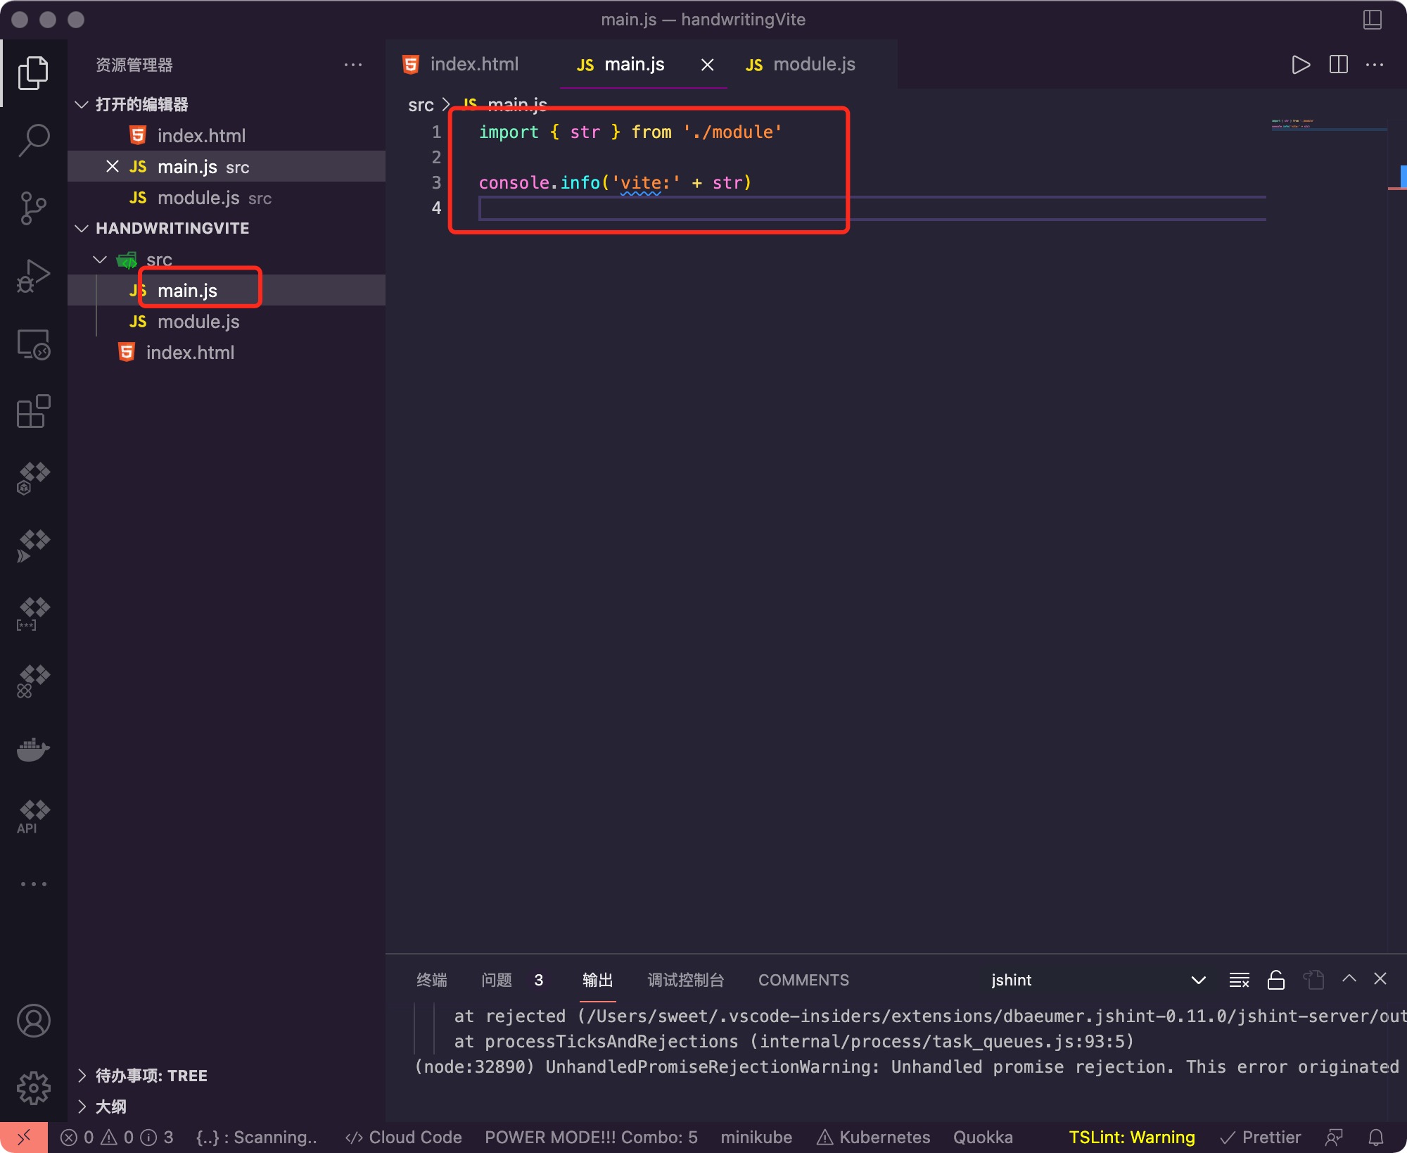1407x1153 pixels.
Task: Select module.js in open editors list
Action: pyautogui.click(x=227, y=197)
